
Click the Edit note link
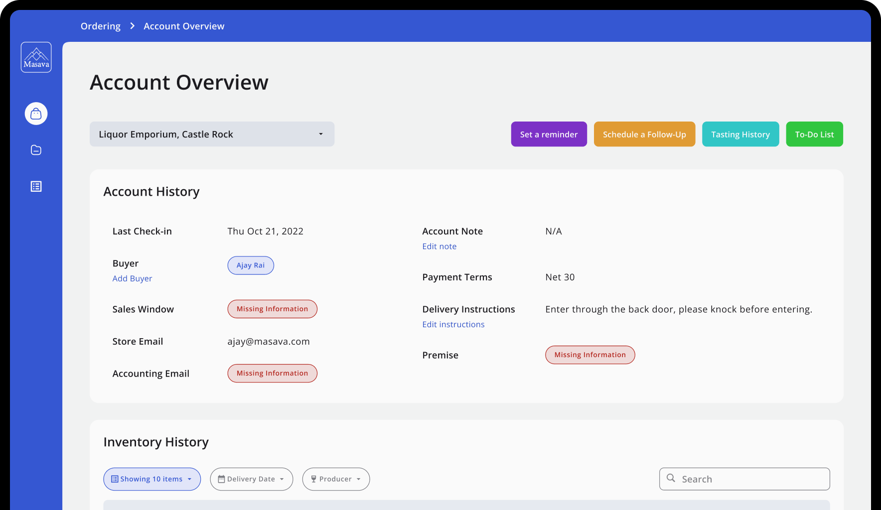[x=439, y=246]
